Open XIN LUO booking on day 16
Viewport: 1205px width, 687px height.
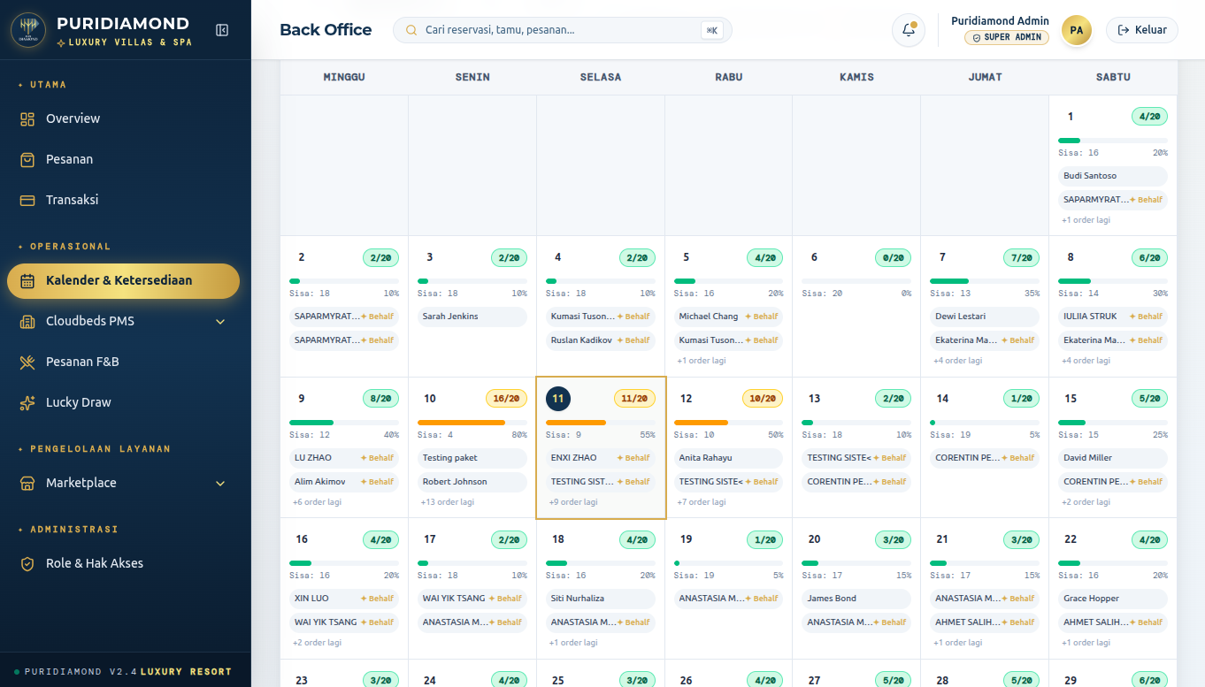(344, 599)
